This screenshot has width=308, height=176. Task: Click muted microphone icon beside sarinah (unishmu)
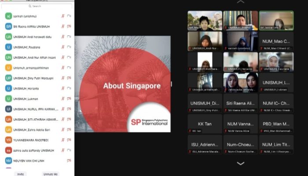tap(63, 16)
